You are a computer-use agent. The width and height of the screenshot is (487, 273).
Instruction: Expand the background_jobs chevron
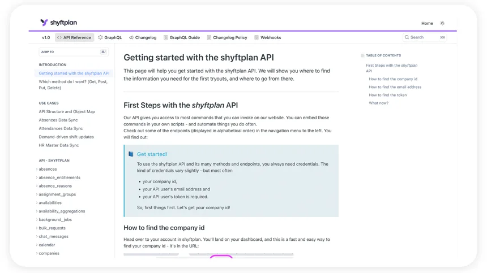(37, 219)
